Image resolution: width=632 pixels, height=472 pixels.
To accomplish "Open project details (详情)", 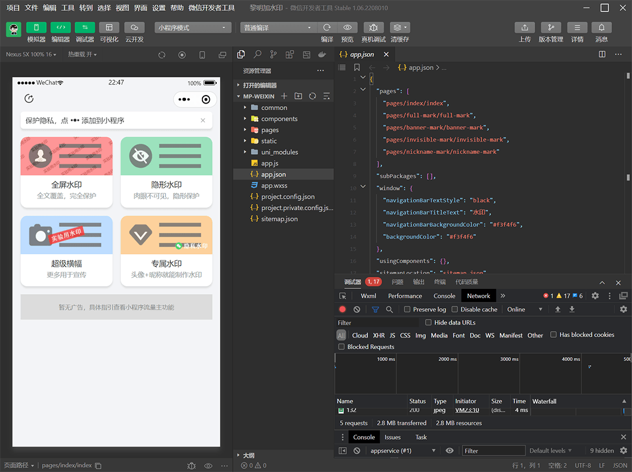I will (577, 27).
